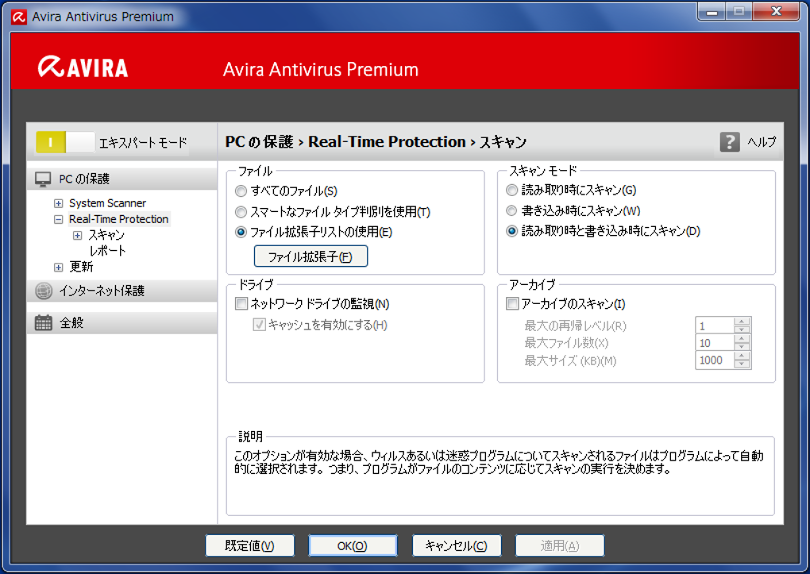Viewport: 810px width, 574px height.
Task: Click the breadcrumb PC の保護 › Real-Time Protection › スキャン
Action: coord(376,141)
